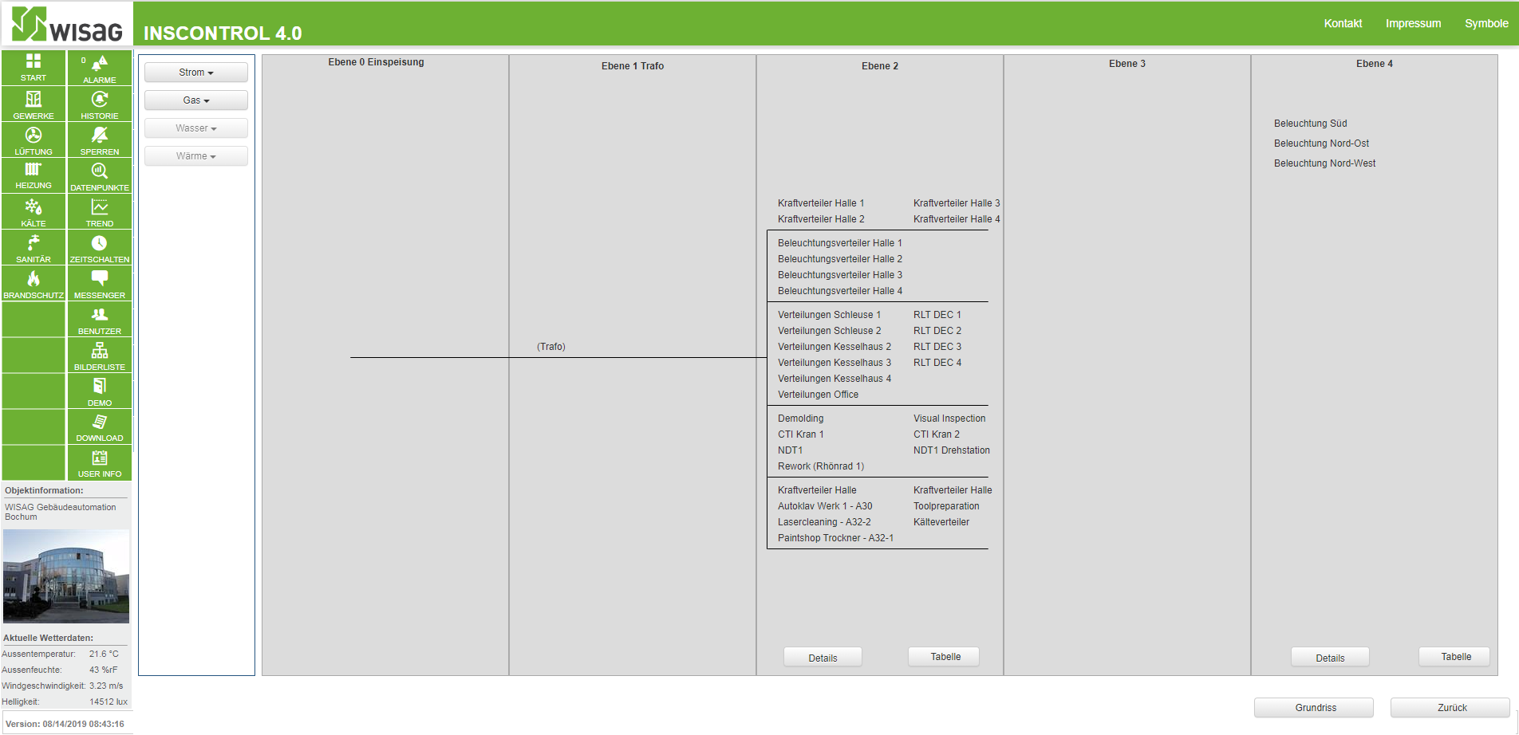Select Beleuchtungsverteiler Halle 1

(x=840, y=243)
